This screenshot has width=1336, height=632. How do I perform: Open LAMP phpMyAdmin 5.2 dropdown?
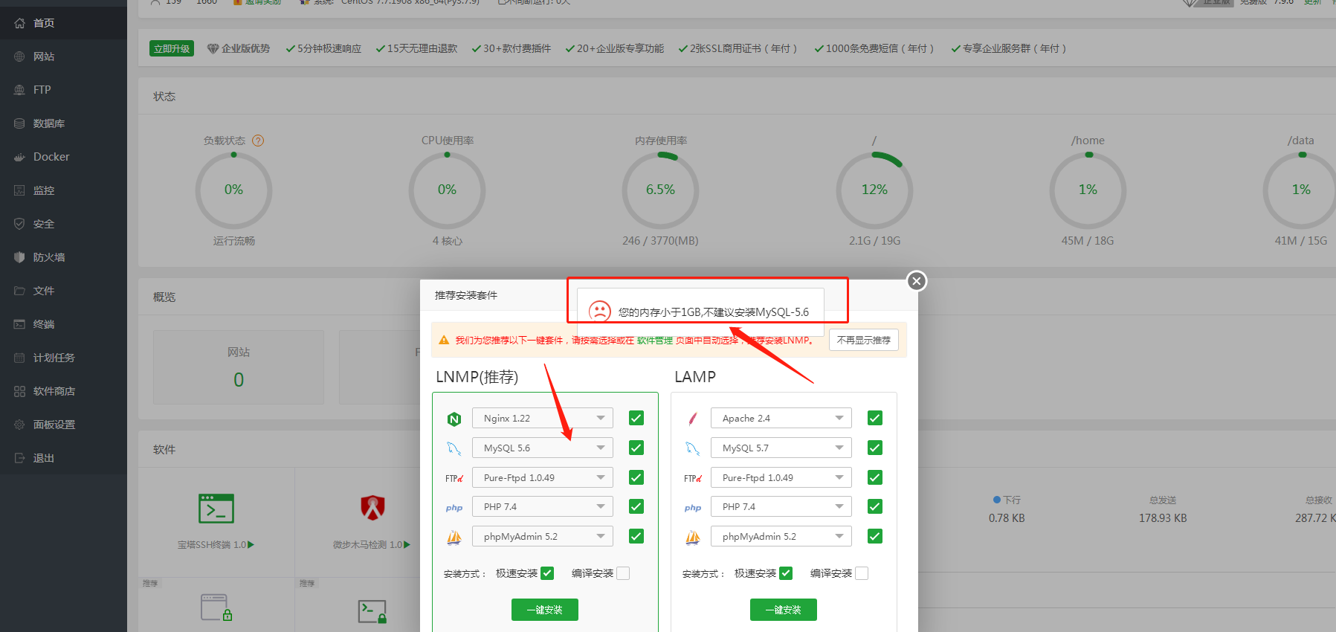781,536
